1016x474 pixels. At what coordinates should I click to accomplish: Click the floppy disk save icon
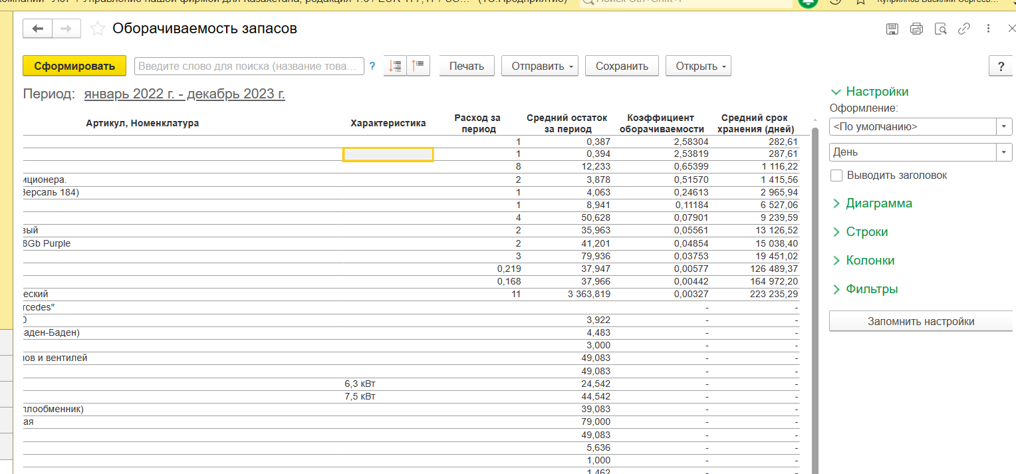click(892, 29)
